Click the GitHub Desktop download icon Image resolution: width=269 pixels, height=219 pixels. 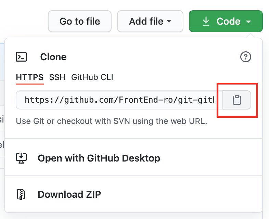pos(21,158)
